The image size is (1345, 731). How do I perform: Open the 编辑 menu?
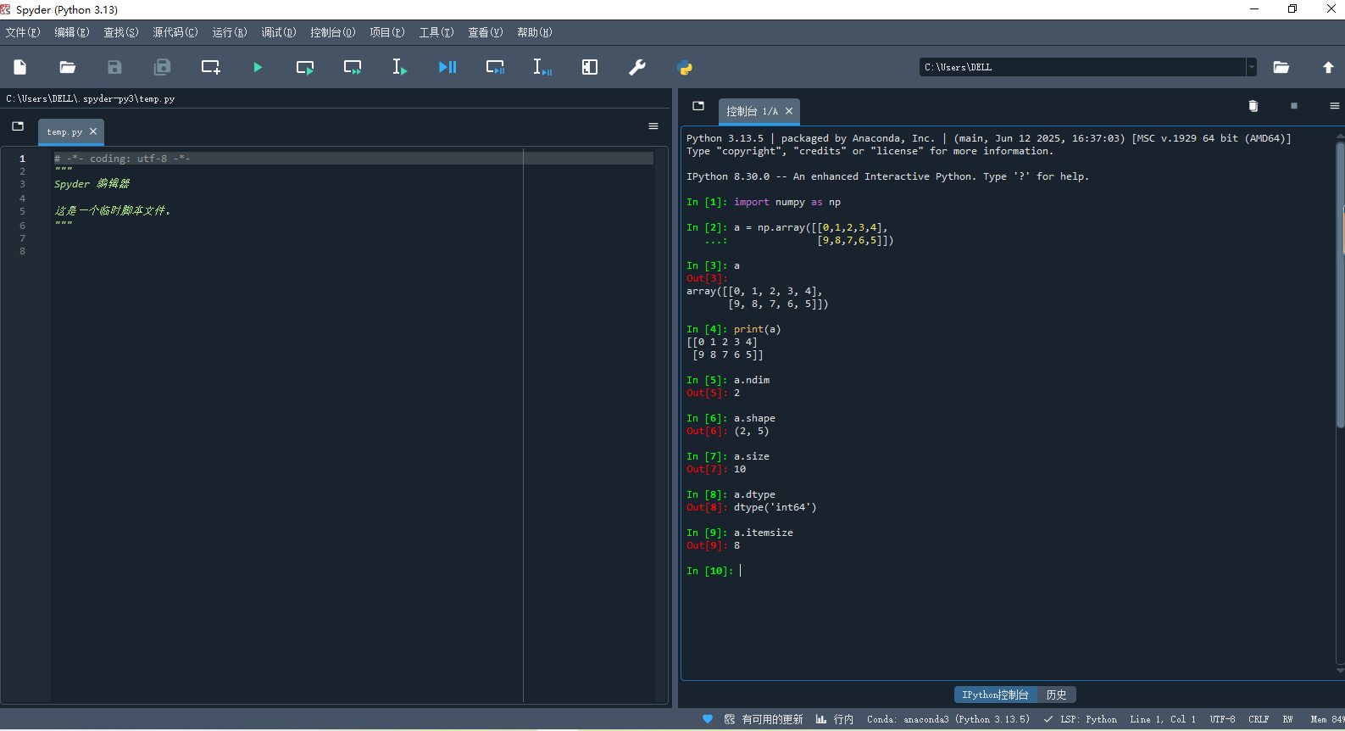click(72, 32)
